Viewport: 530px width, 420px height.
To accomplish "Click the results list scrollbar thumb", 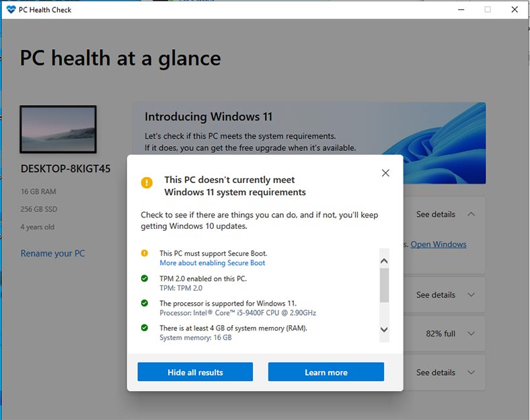I will [x=384, y=285].
